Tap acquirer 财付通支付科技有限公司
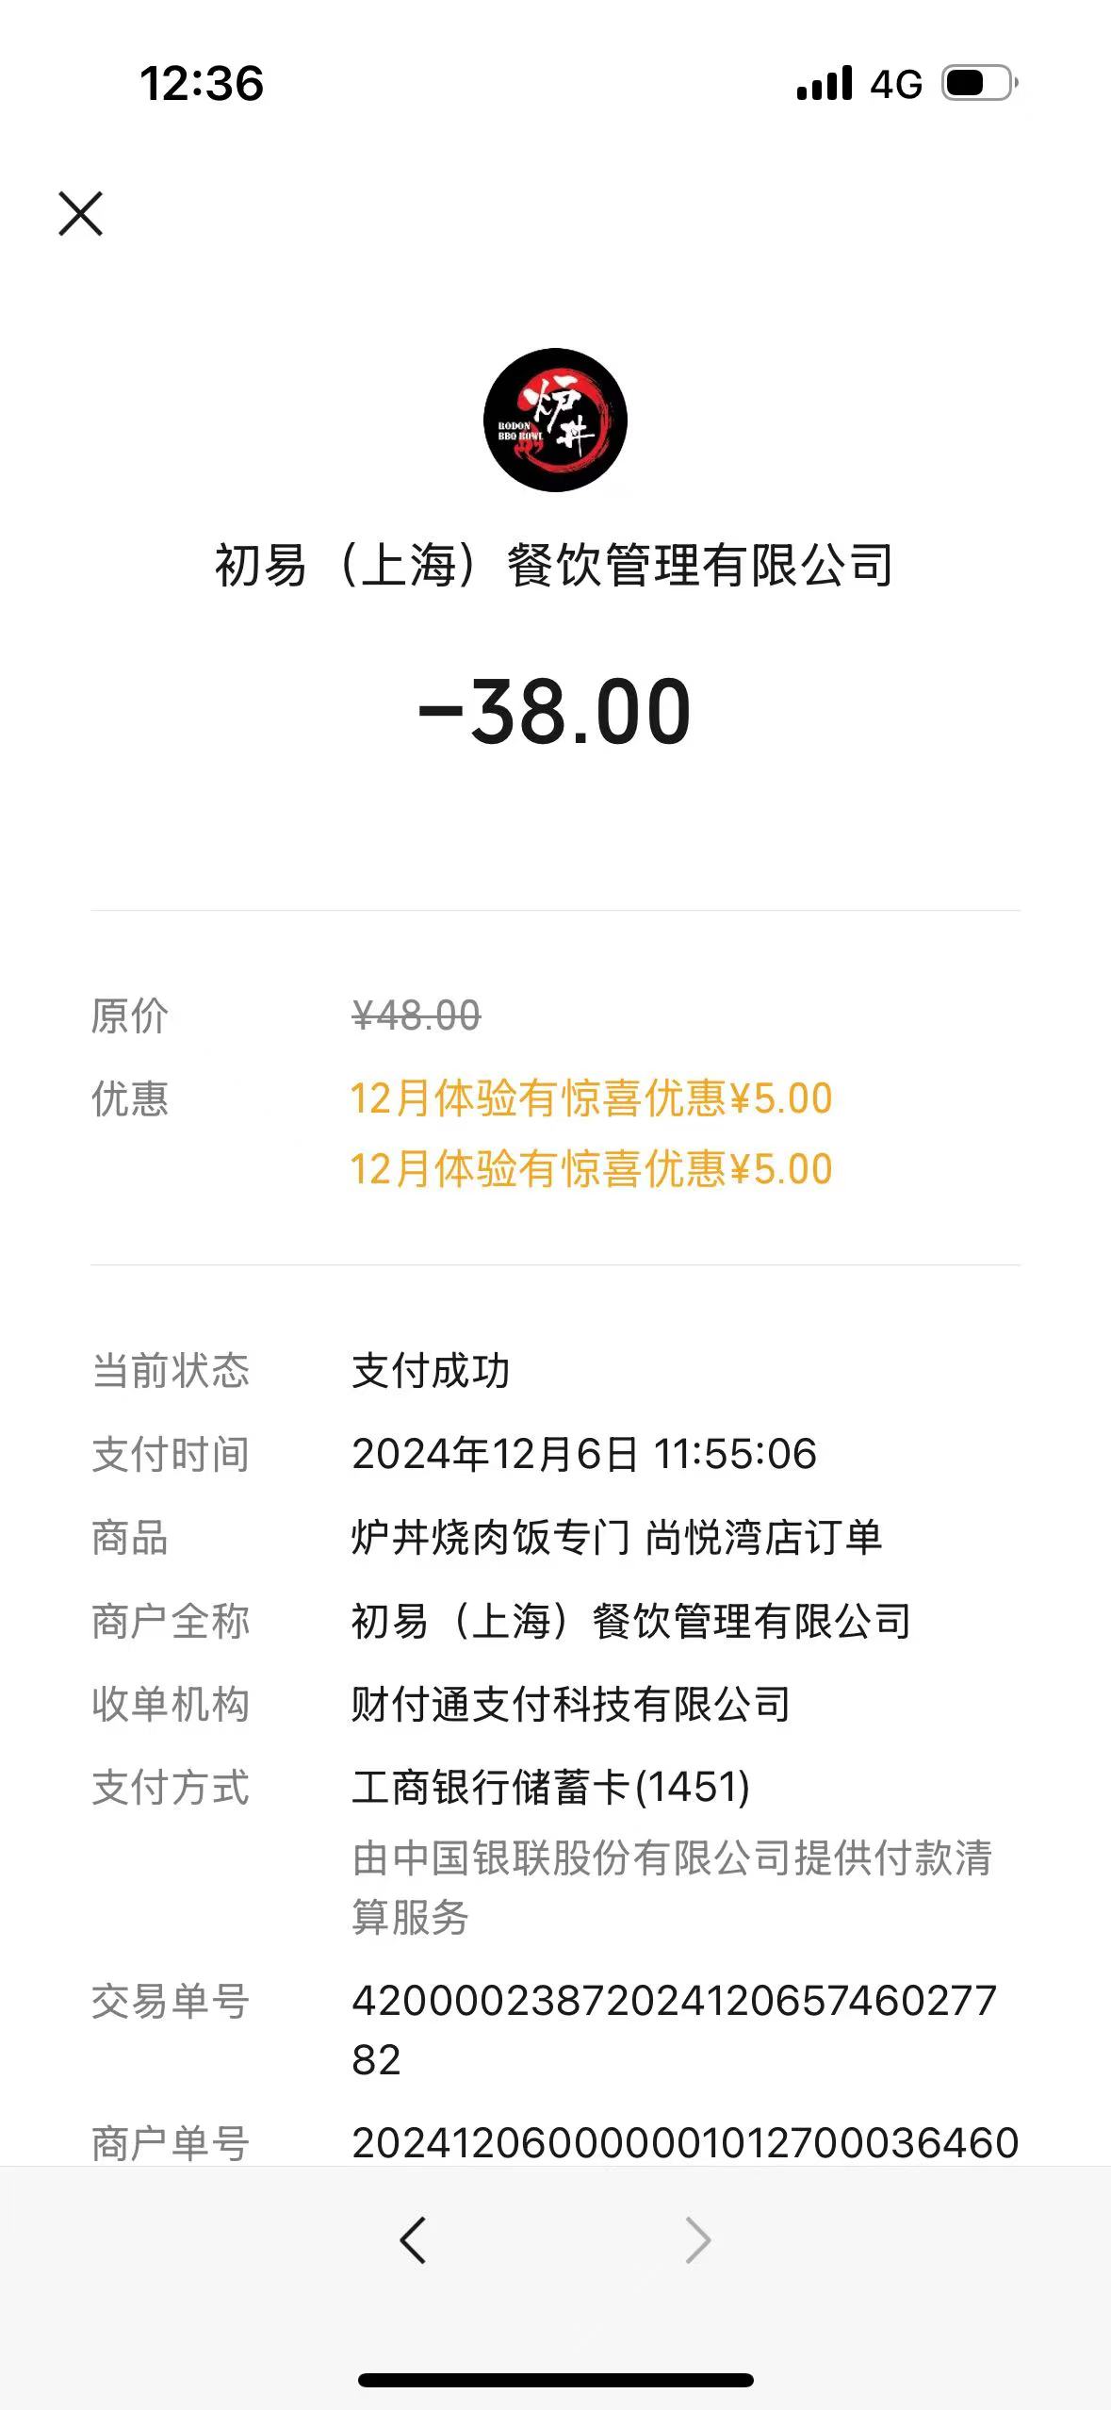 570,1704
